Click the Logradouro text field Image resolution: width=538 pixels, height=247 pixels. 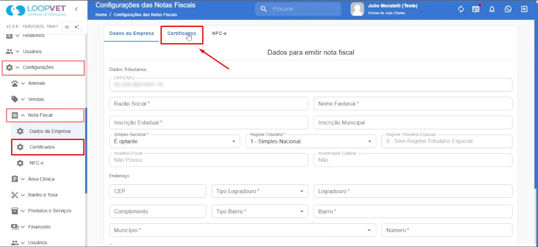click(x=413, y=191)
